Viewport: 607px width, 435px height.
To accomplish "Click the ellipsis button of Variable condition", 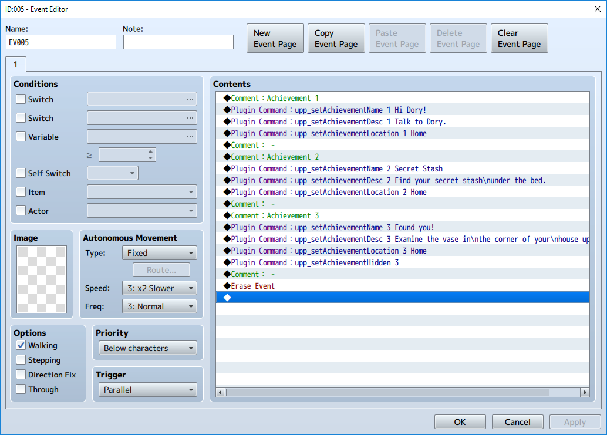I will pos(190,137).
